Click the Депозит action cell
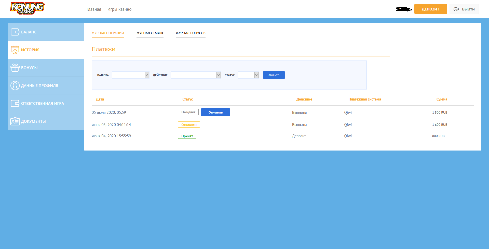This screenshot has width=489, height=249. click(299, 136)
